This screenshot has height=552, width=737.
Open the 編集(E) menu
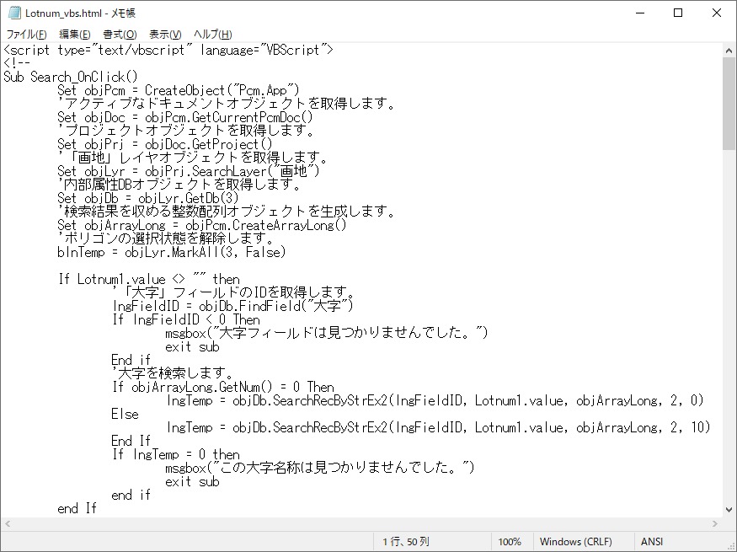[75, 35]
